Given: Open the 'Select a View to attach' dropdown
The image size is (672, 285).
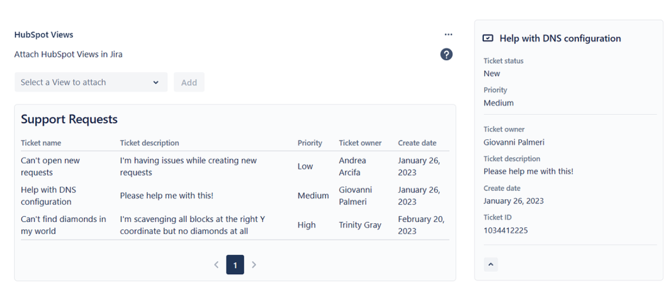Looking at the screenshot, I should (91, 82).
